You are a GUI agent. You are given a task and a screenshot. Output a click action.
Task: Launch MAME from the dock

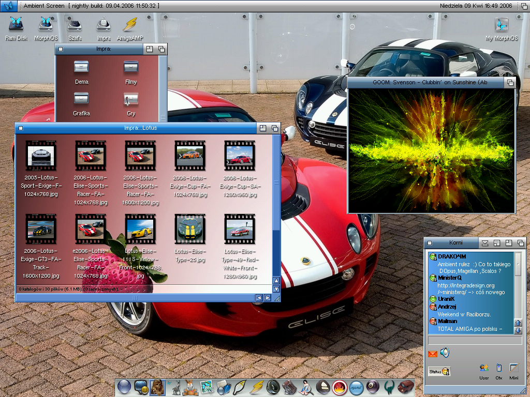coord(356,388)
